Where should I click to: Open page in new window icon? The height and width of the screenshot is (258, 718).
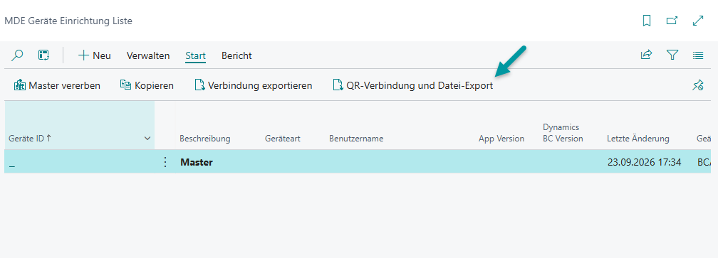[x=672, y=21]
